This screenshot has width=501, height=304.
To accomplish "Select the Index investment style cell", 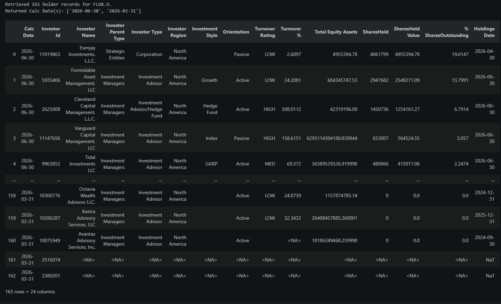I will pos(212,138).
